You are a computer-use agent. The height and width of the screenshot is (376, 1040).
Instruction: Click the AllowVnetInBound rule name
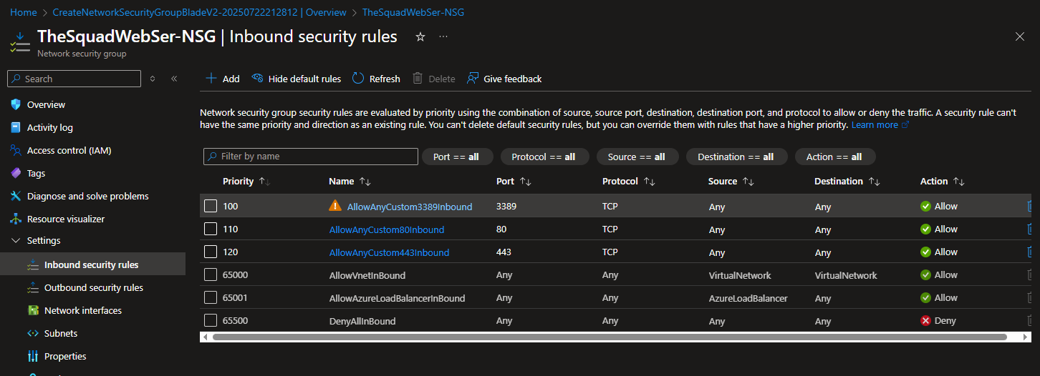367,275
